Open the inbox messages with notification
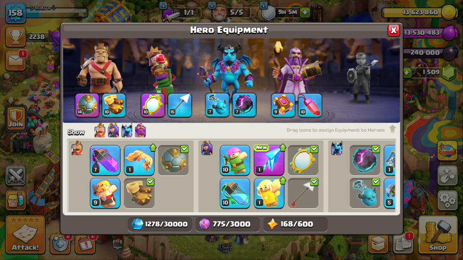This screenshot has width=463, height=260. [16, 60]
